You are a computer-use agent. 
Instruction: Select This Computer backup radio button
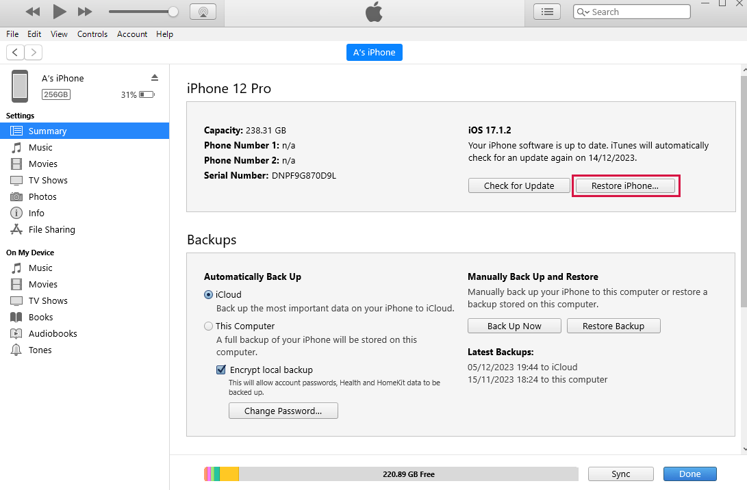(x=208, y=326)
